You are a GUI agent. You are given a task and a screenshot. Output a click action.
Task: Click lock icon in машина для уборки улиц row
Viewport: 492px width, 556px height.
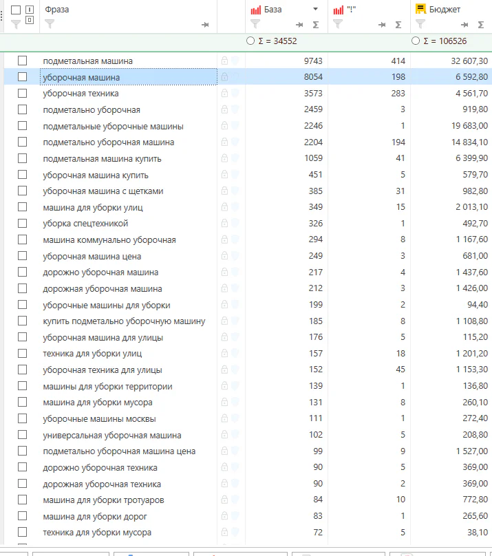(x=224, y=207)
